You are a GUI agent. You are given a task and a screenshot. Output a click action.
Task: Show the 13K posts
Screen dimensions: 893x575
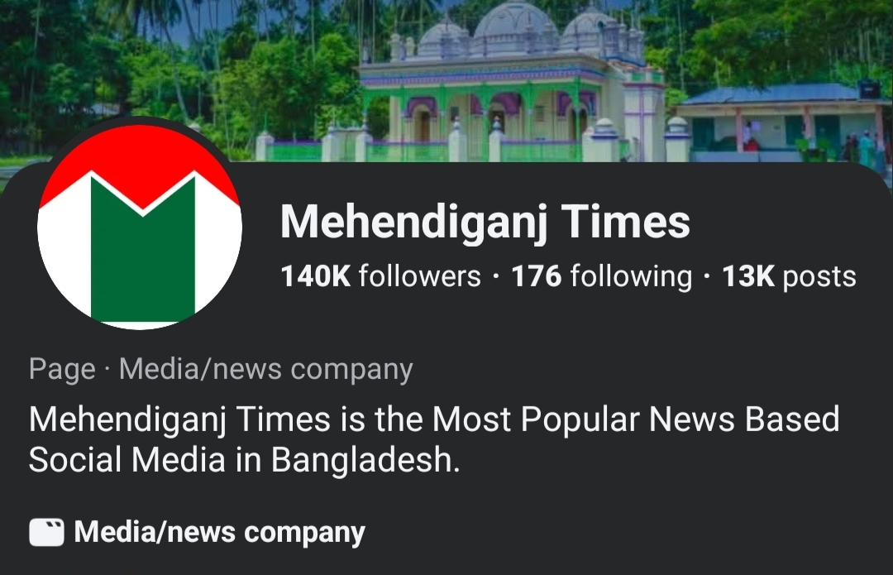789,276
